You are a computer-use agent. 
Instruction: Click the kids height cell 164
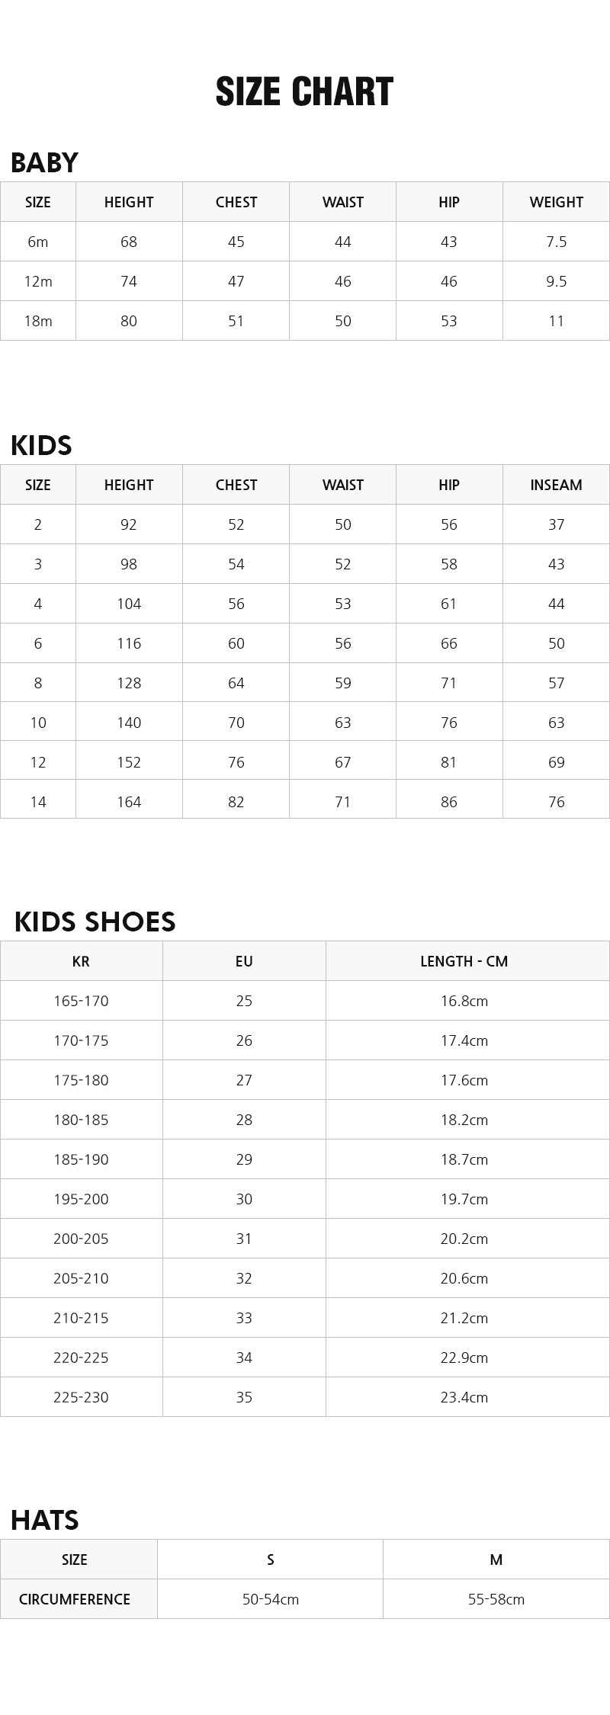pos(129,802)
